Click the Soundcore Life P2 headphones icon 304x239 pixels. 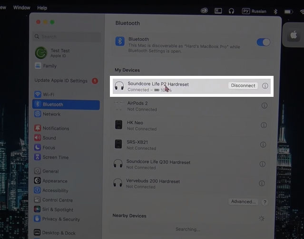[119, 86]
